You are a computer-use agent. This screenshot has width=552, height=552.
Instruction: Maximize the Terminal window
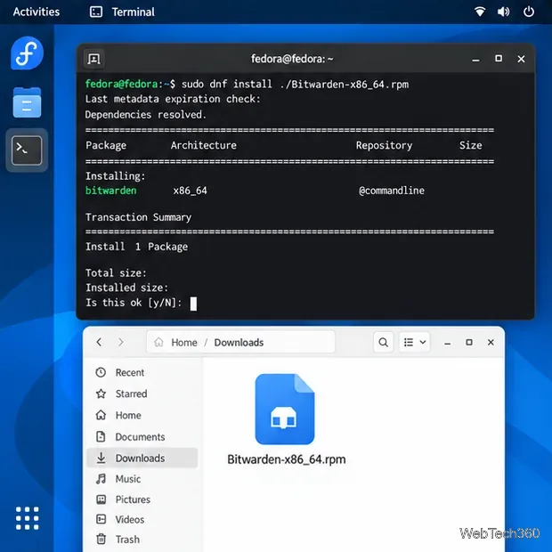pyautogui.click(x=499, y=59)
